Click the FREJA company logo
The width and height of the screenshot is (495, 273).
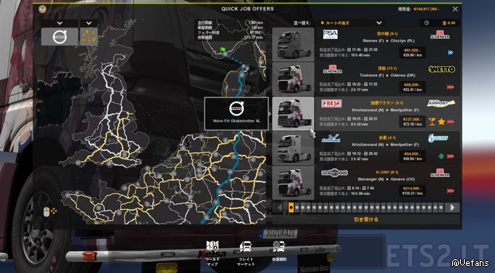coord(332,103)
